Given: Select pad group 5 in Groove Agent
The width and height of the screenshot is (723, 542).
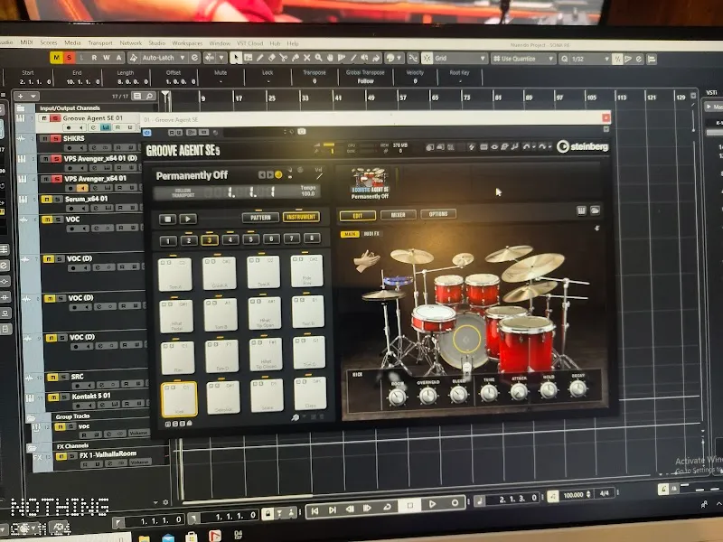Looking at the screenshot, I should point(251,239).
